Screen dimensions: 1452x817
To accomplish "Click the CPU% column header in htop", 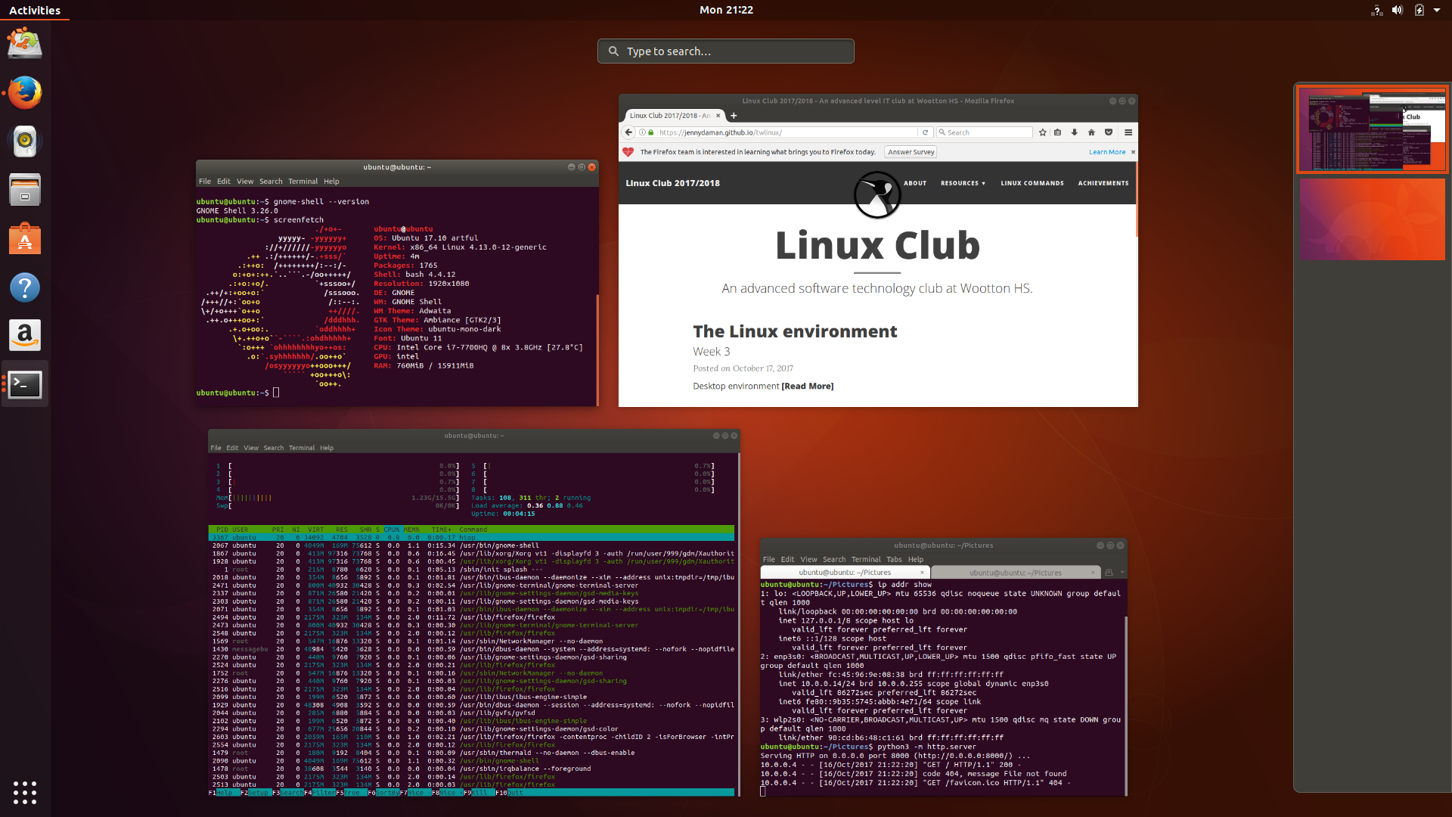I will click(x=392, y=530).
